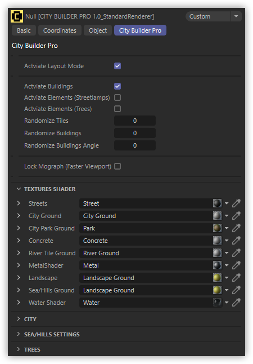The width and height of the screenshot is (253, 364).
Task: Enable Actviate Elements (Trees) checkbox
Action: (118, 109)
